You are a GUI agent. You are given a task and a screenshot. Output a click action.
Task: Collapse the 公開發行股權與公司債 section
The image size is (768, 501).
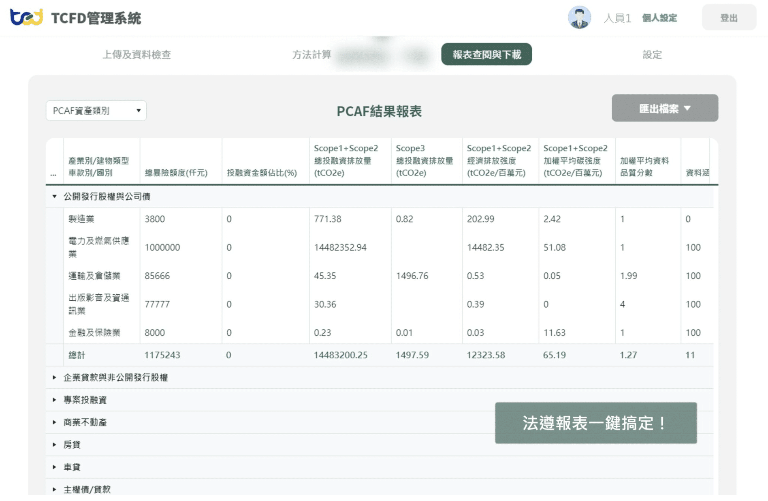[54, 196]
